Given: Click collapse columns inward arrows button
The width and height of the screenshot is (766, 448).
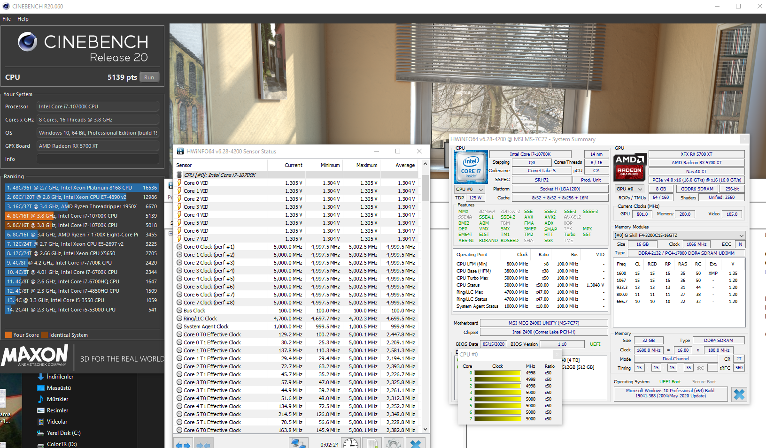Looking at the screenshot, I should point(203,444).
